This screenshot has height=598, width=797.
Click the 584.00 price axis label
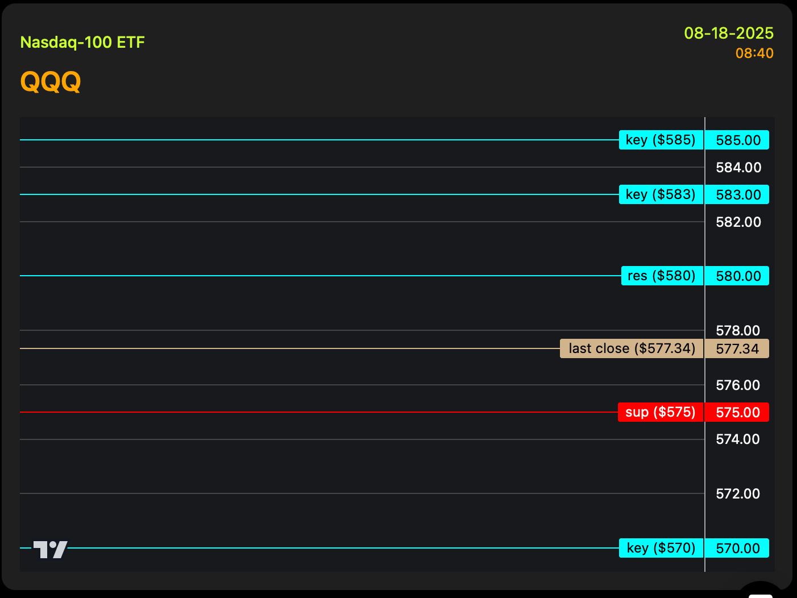(x=738, y=167)
